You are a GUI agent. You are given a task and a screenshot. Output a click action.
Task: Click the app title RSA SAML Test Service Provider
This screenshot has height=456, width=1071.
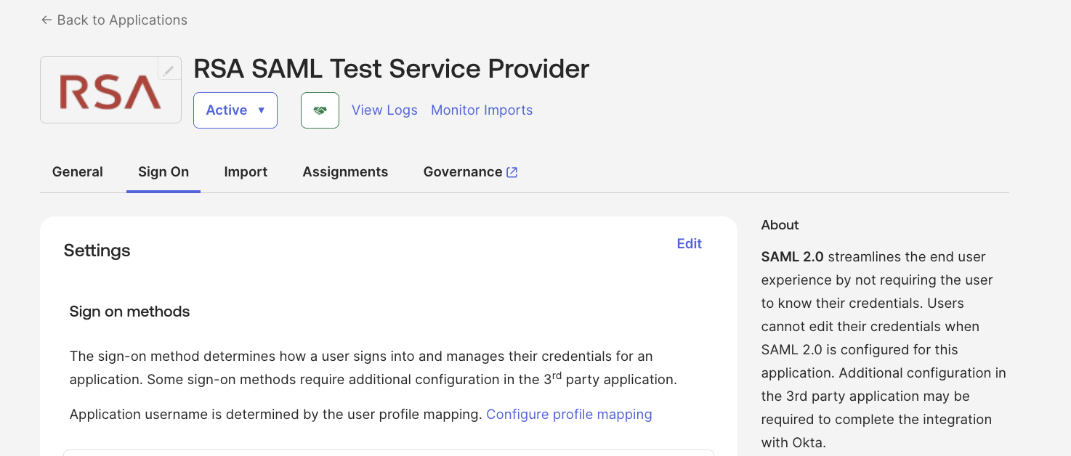pos(391,69)
